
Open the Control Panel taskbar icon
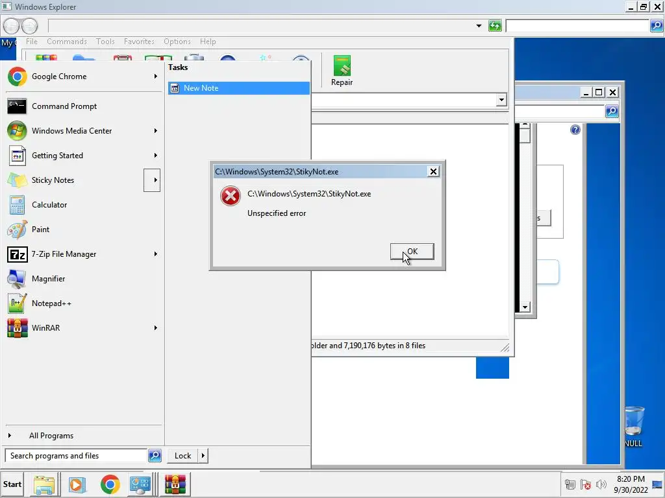[x=140, y=484]
